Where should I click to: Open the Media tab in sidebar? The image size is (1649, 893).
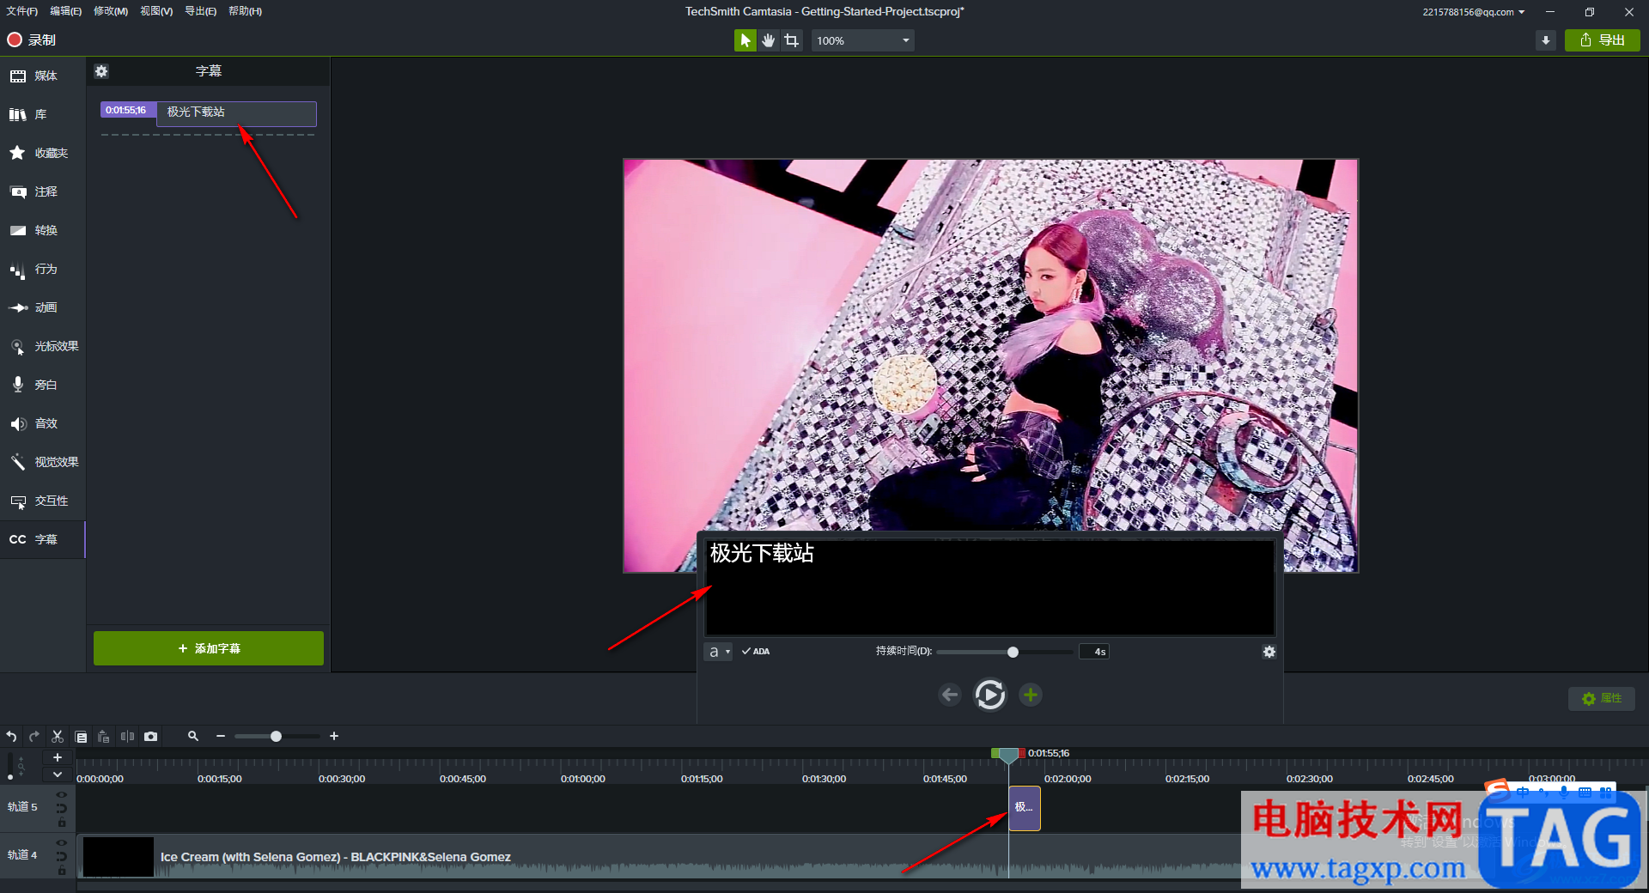43,76
